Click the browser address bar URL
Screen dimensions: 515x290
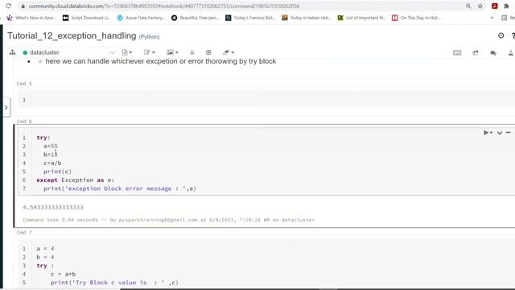[x=164, y=6]
